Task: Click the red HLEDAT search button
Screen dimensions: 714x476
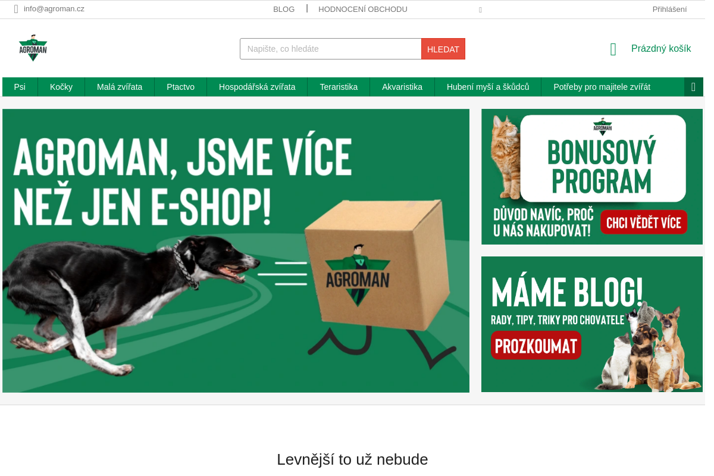Action: [443, 49]
